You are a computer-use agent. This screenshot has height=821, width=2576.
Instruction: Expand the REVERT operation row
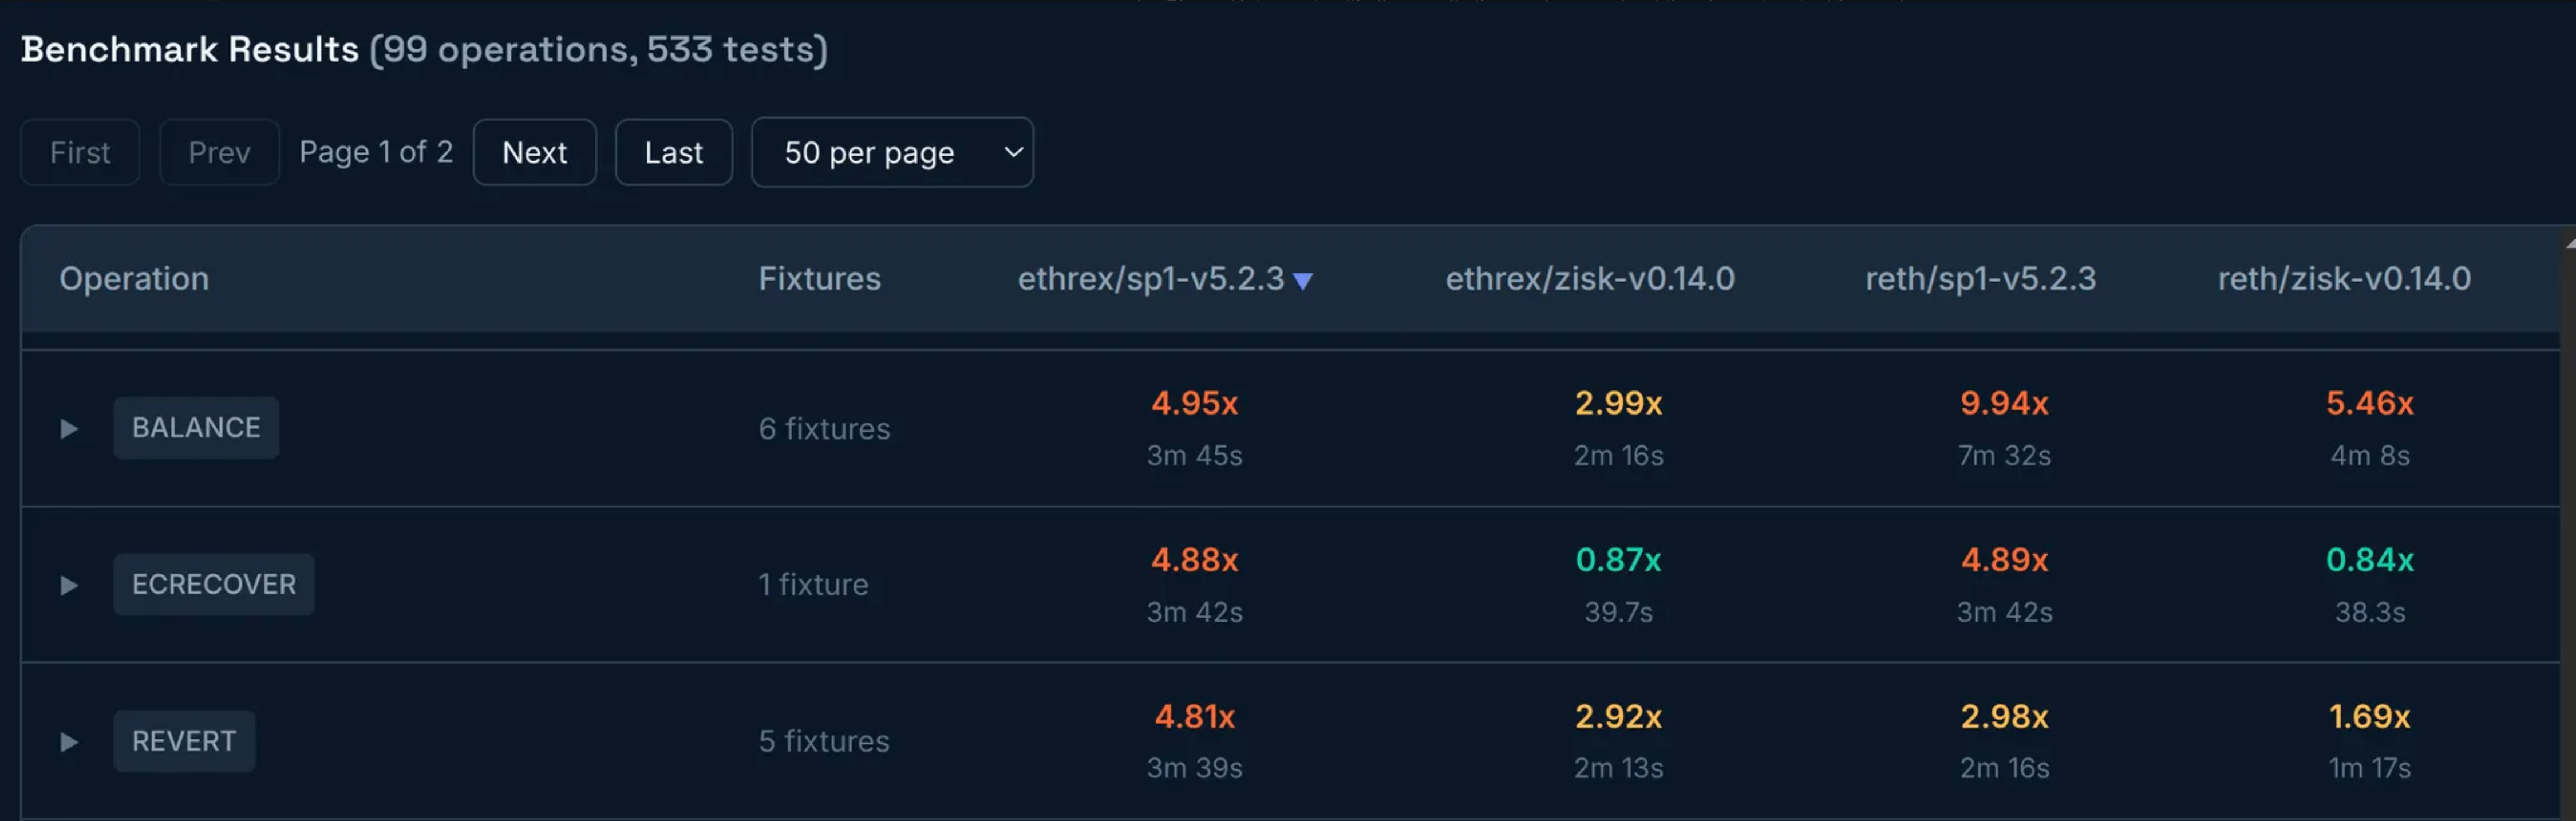[x=68, y=742]
